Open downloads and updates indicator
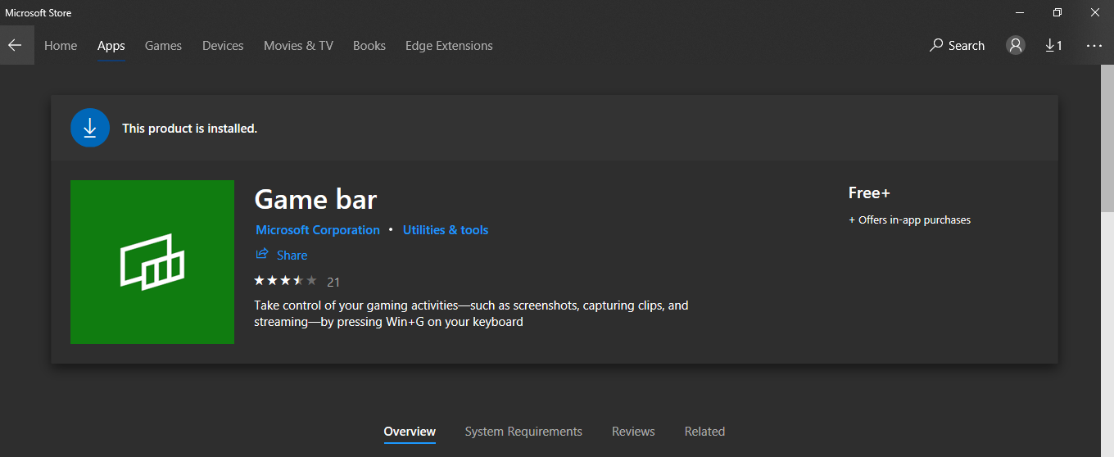 (1053, 45)
